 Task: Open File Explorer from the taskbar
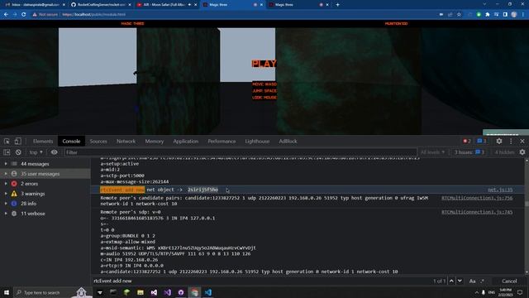pyautogui.click(x=141, y=292)
